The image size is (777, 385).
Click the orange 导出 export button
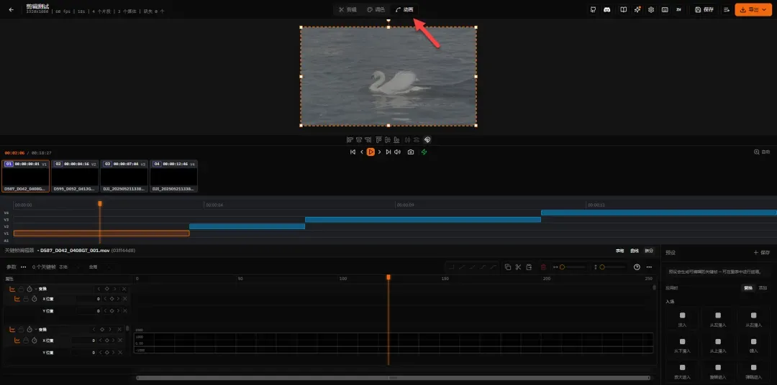pos(753,9)
